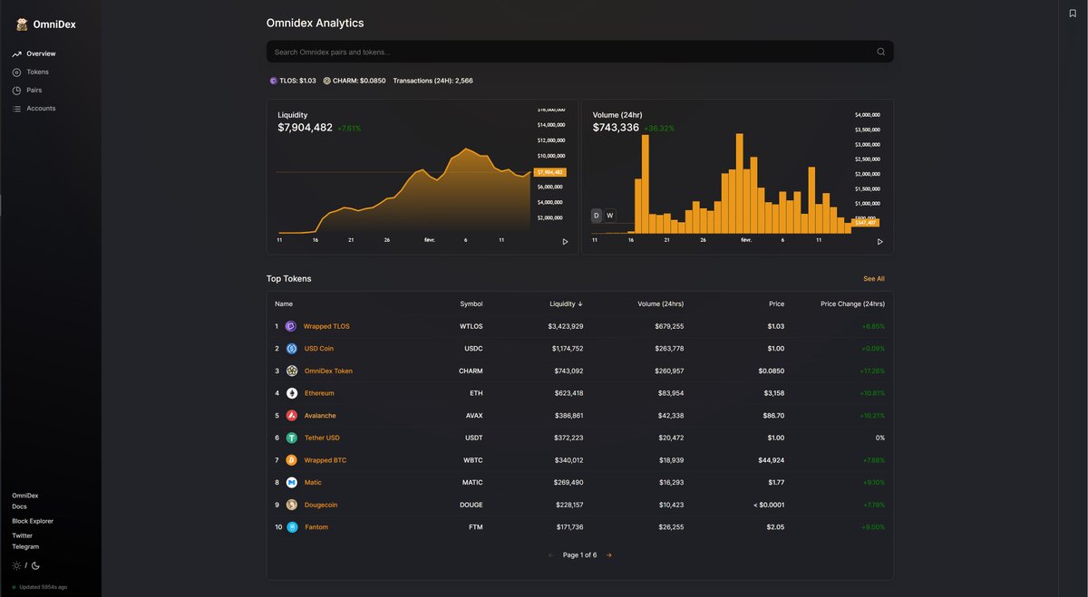Open Wrapped BTC token page
Viewport: 1088px width, 597px height.
325,460
